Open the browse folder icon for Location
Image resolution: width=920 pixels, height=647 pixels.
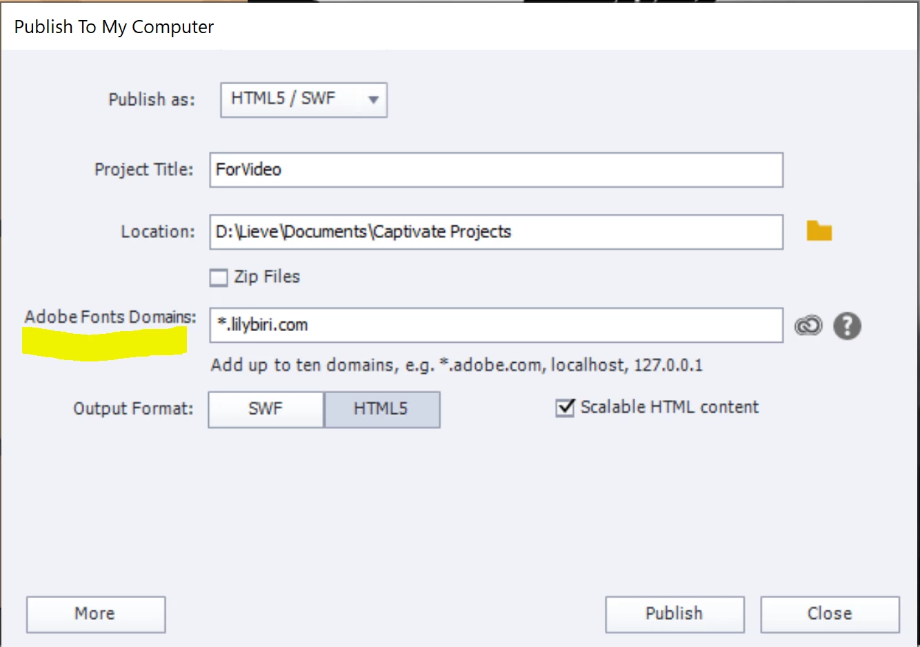pos(819,231)
